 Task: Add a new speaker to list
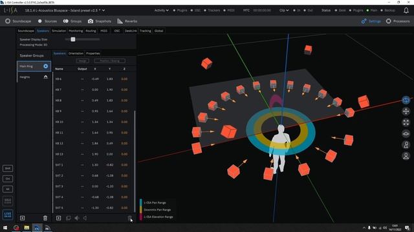[59, 218]
